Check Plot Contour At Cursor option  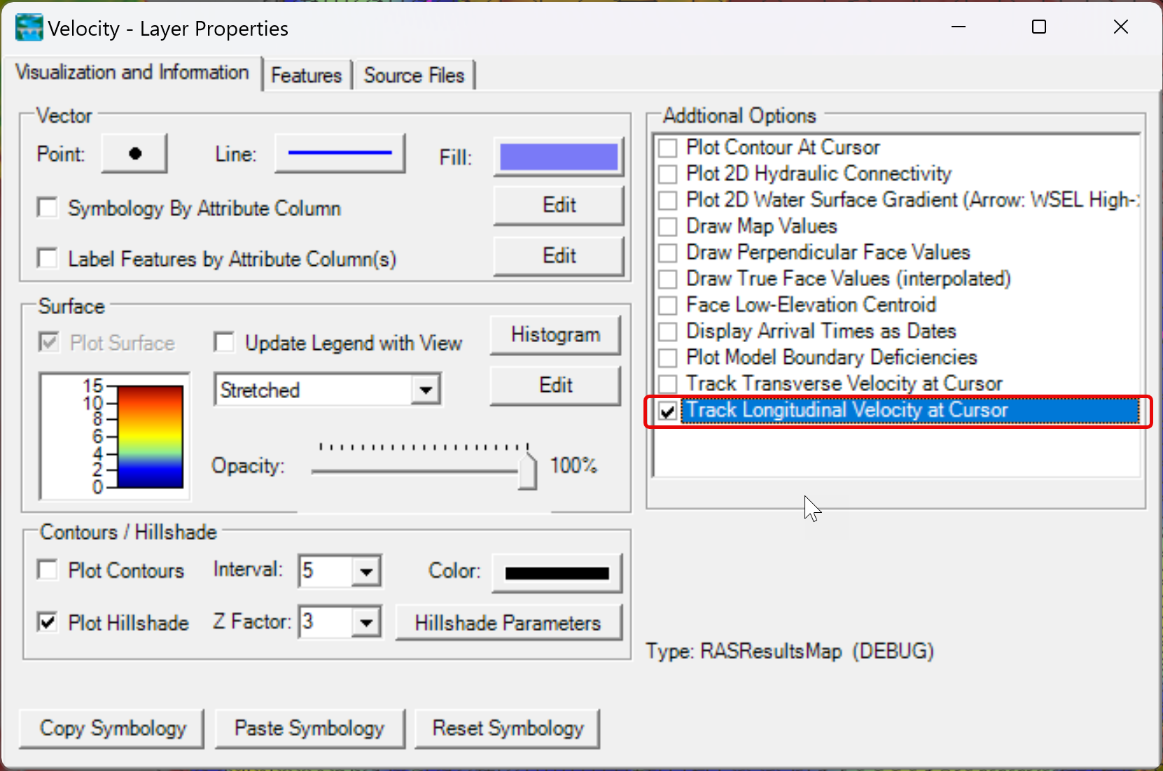coord(668,148)
